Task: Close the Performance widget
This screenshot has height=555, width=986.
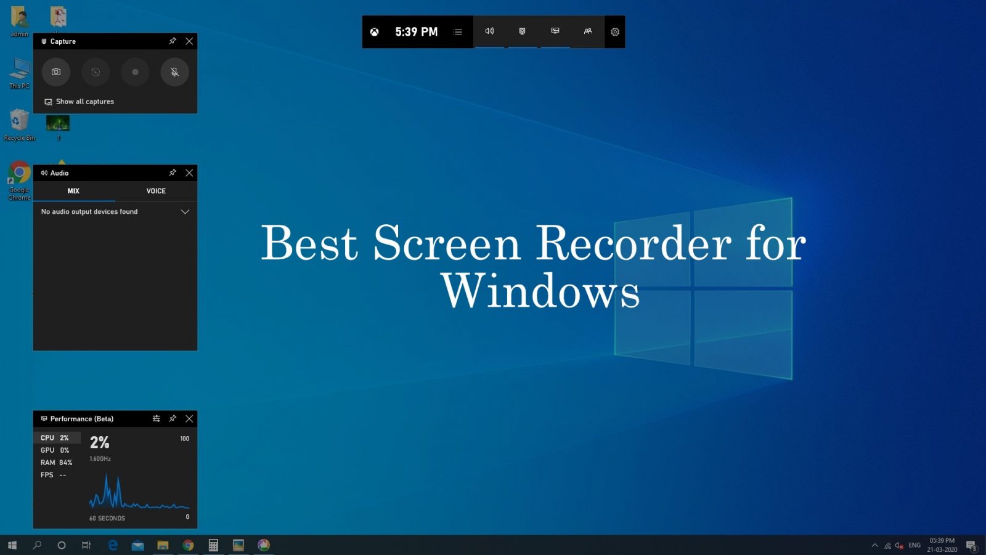Action: 189,419
